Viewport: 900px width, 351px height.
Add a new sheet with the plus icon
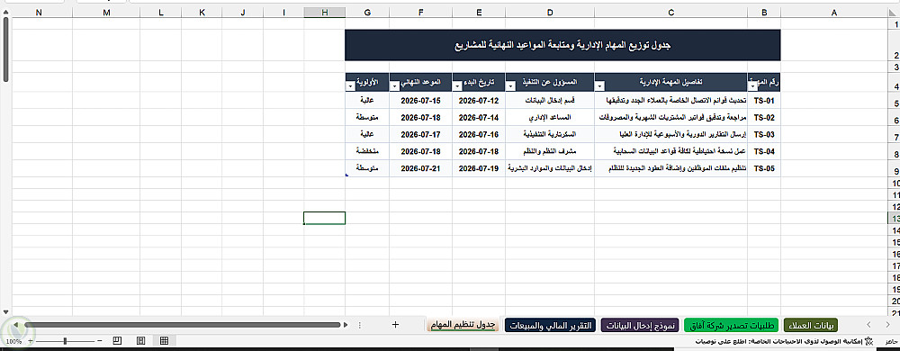(x=395, y=325)
